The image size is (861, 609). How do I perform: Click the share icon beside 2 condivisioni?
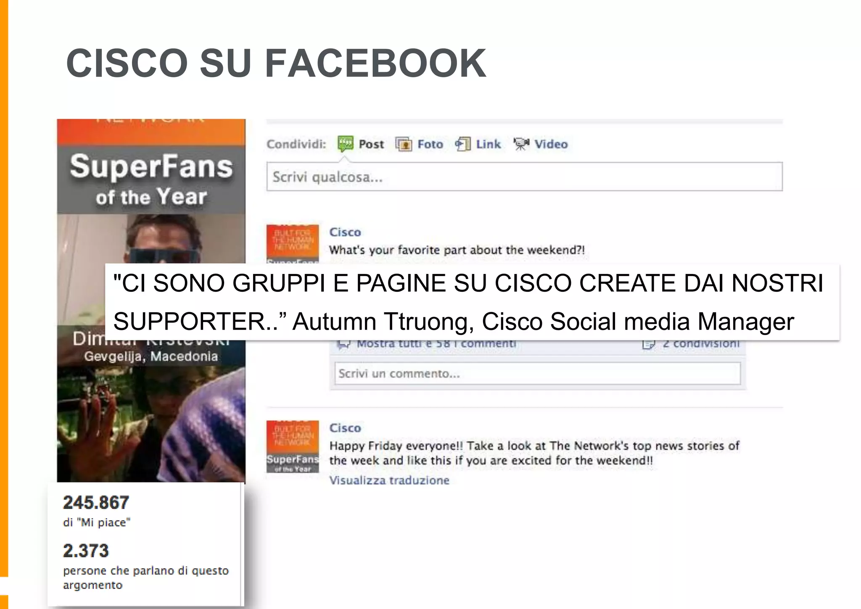648,345
